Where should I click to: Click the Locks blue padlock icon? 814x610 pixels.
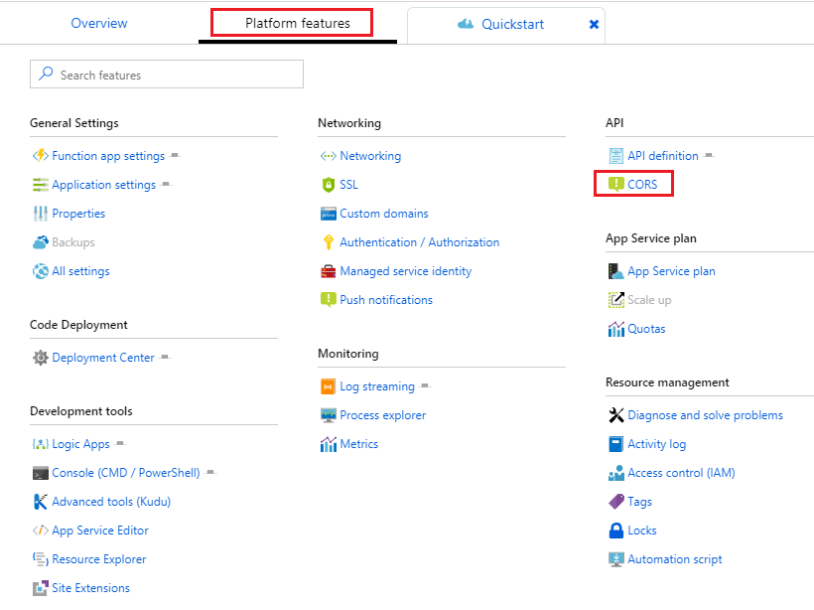(x=615, y=531)
